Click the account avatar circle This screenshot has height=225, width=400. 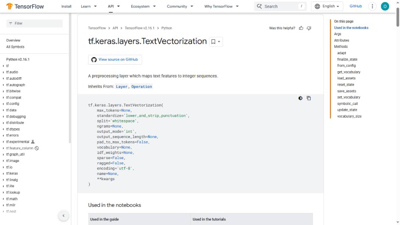(385, 6)
